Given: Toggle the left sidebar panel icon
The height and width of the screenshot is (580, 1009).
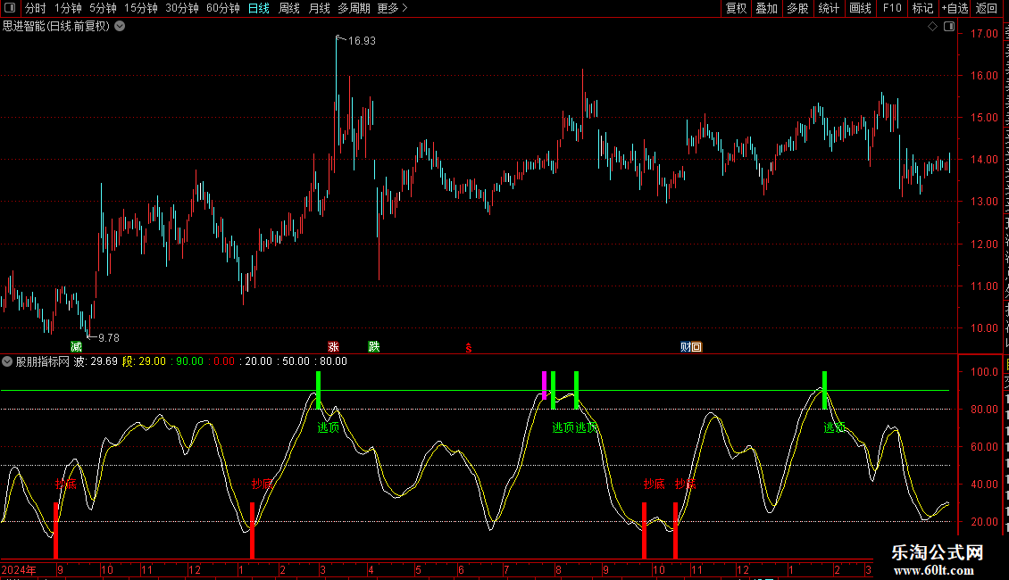Looking at the screenshot, I should [10, 8].
